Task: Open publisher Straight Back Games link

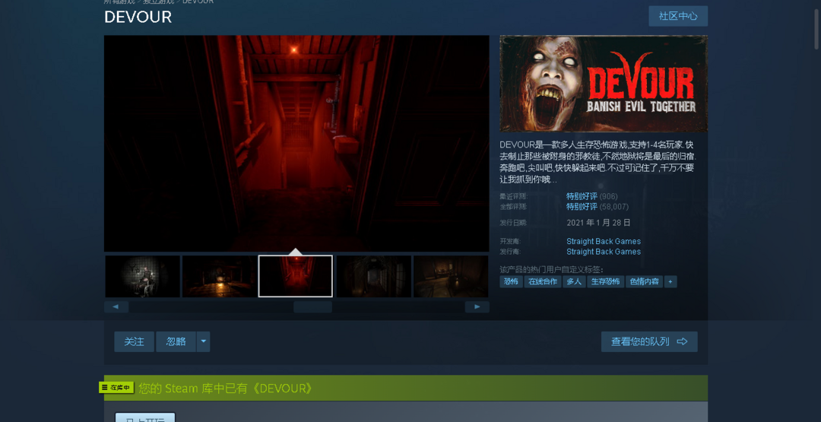Action: pyautogui.click(x=603, y=252)
